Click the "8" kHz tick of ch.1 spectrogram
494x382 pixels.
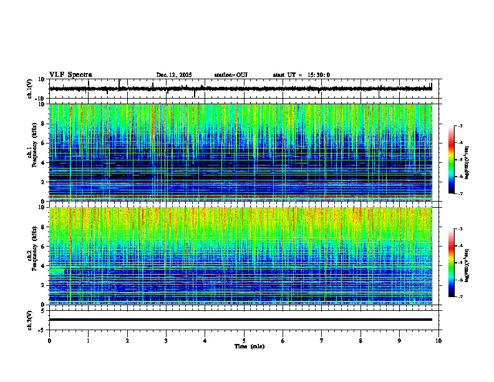(x=43, y=124)
